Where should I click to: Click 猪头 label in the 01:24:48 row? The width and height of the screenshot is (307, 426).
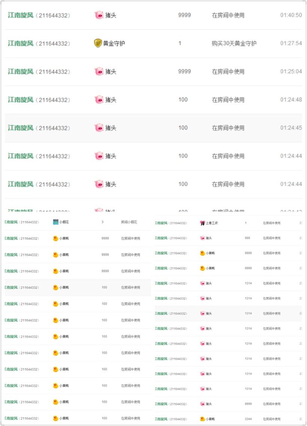pyautogui.click(x=111, y=100)
